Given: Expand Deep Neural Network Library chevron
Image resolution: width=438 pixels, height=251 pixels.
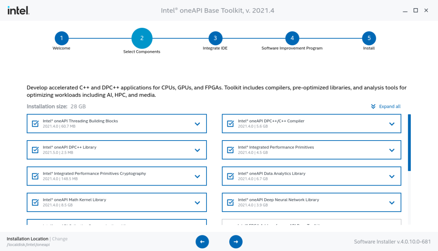Looking at the screenshot, I should click(392, 203).
